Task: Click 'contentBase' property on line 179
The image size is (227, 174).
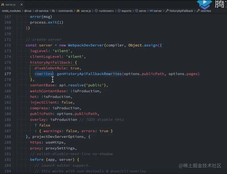Action: click(x=42, y=85)
